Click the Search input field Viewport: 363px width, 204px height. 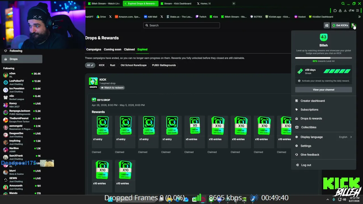tap(181, 25)
